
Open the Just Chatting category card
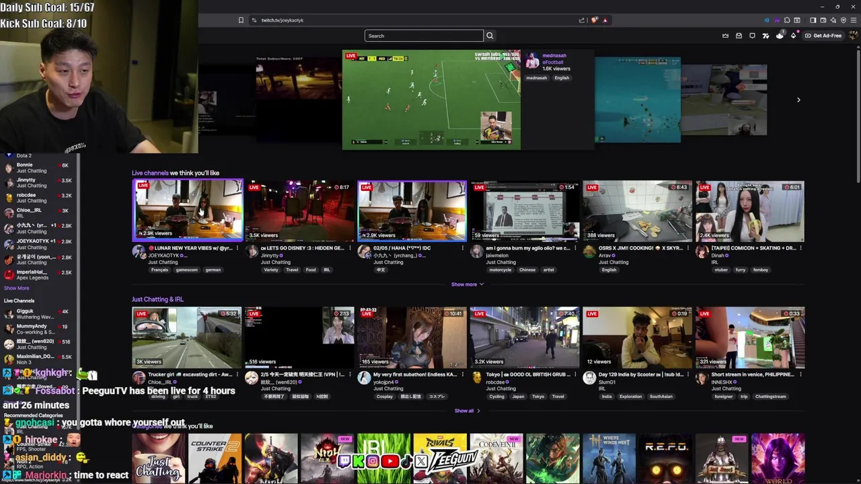click(x=158, y=458)
